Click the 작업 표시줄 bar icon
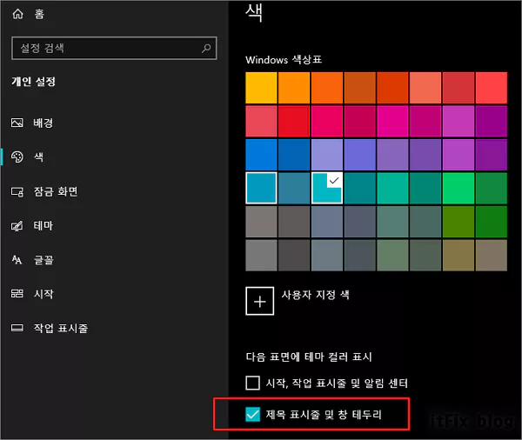 tap(17, 328)
